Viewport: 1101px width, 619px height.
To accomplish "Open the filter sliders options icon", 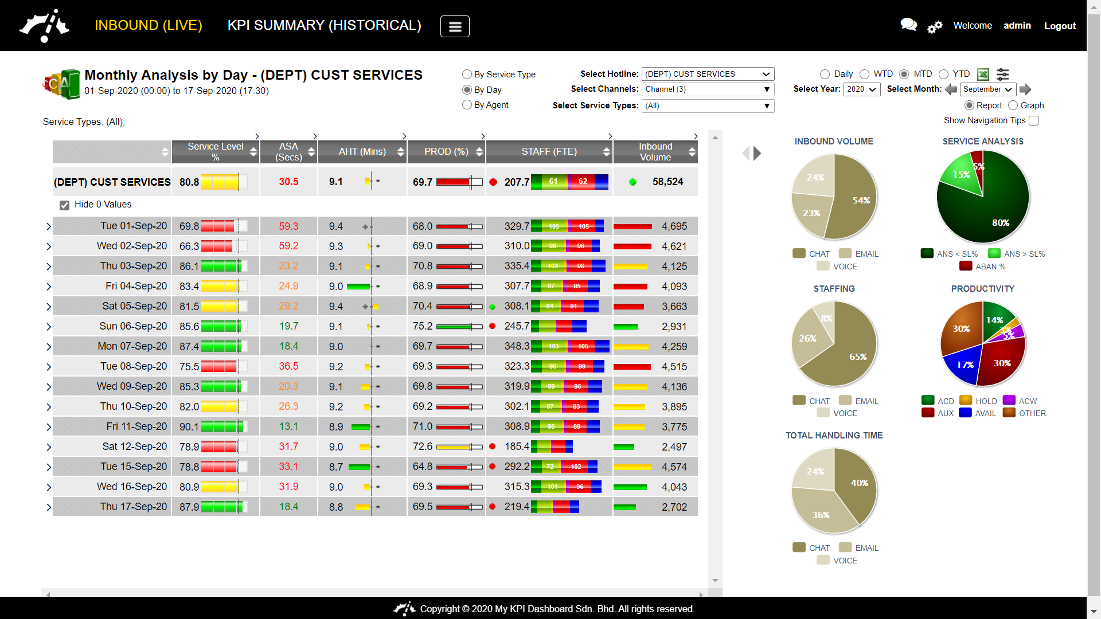I will (x=1002, y=74).
